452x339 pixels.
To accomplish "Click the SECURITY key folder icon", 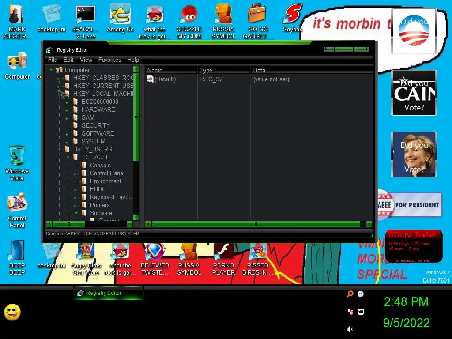I will (75, 125).
